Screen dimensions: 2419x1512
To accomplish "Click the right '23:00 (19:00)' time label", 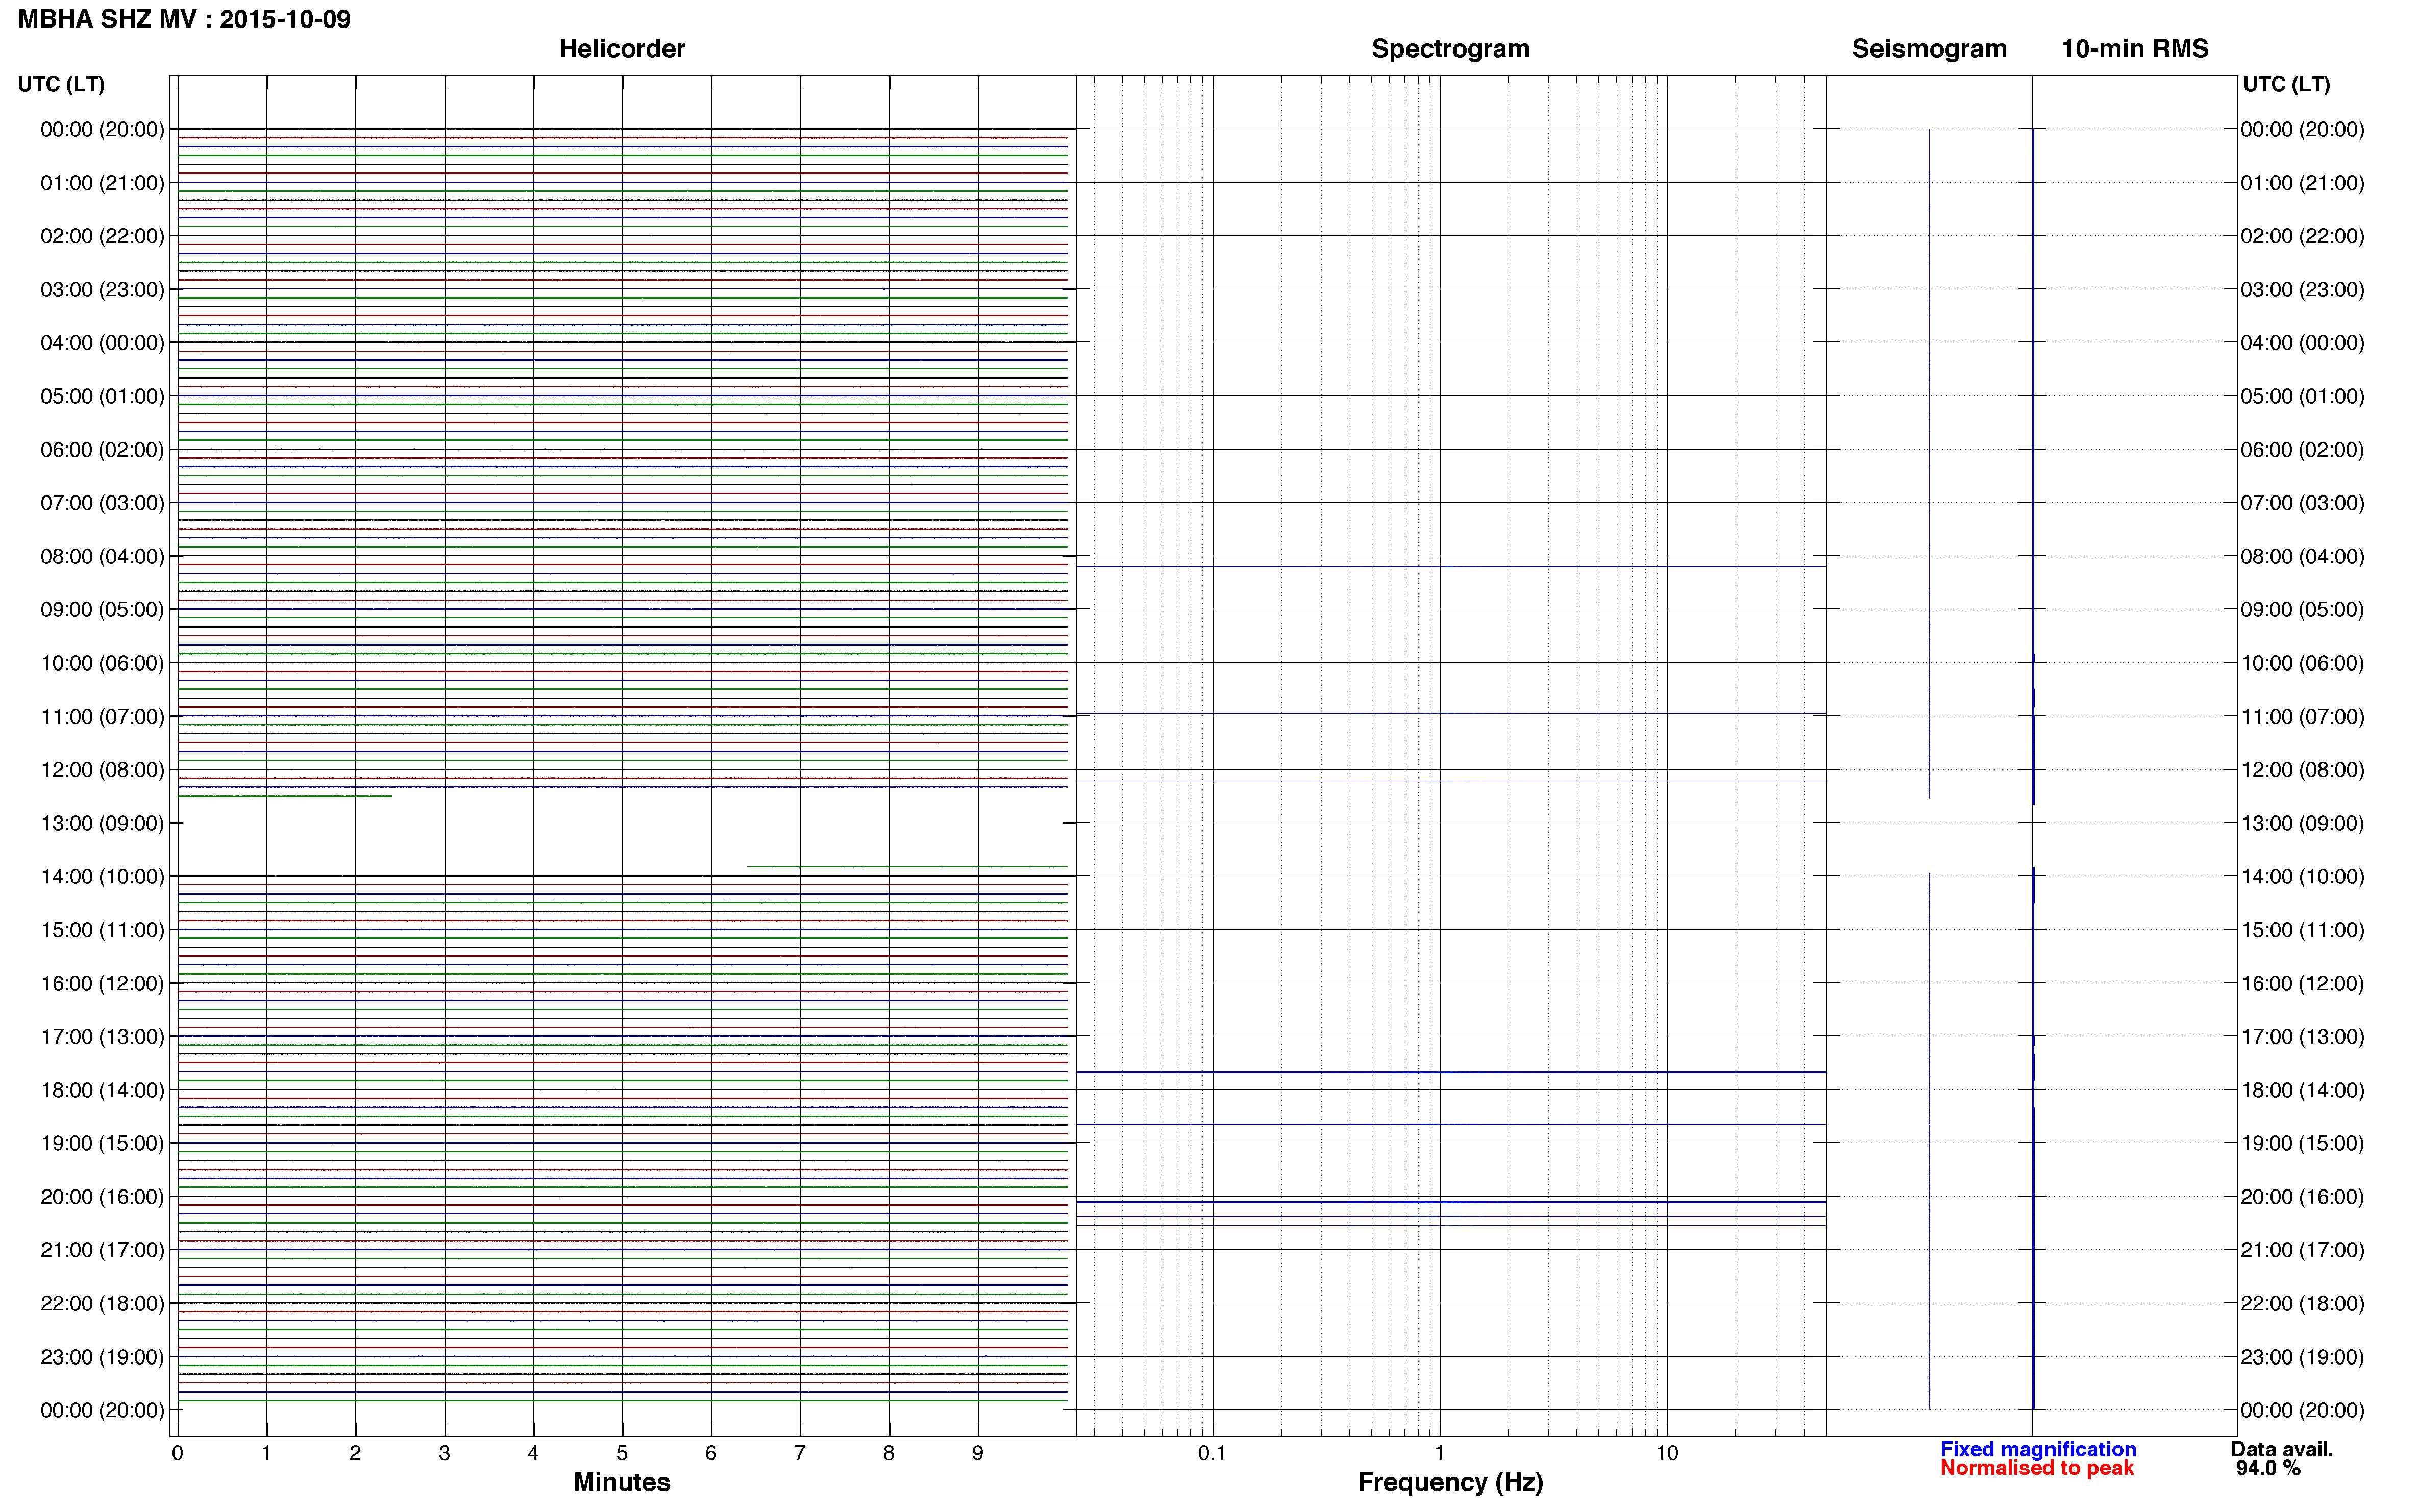I will pos(2302,1357).
